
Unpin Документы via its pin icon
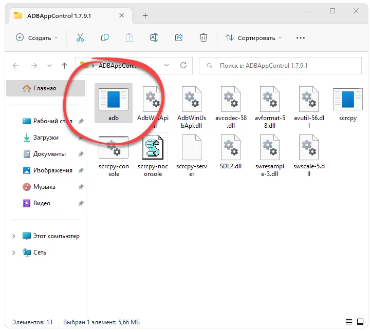(x=81, y=154)
